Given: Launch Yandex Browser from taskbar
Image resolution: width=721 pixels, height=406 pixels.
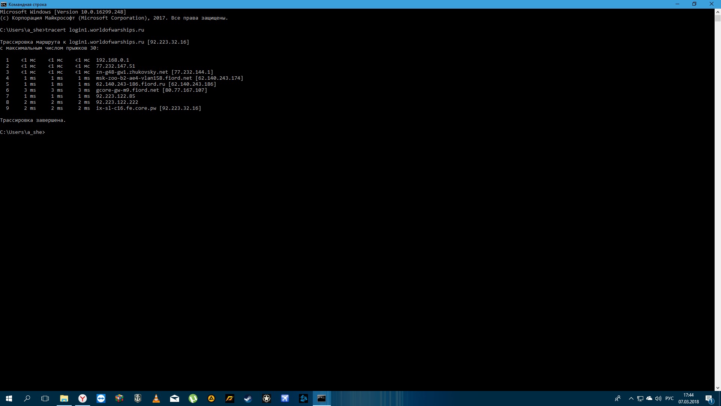Looking at the screenshot, I should [83, 398].
